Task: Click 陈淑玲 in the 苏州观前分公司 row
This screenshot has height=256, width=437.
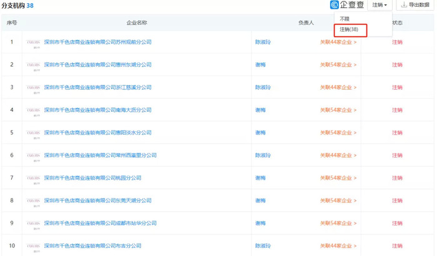Action: [263, 42]
